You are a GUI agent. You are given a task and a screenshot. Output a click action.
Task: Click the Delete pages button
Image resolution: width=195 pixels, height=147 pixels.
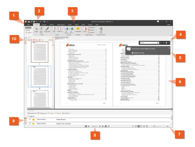(91, 30)
